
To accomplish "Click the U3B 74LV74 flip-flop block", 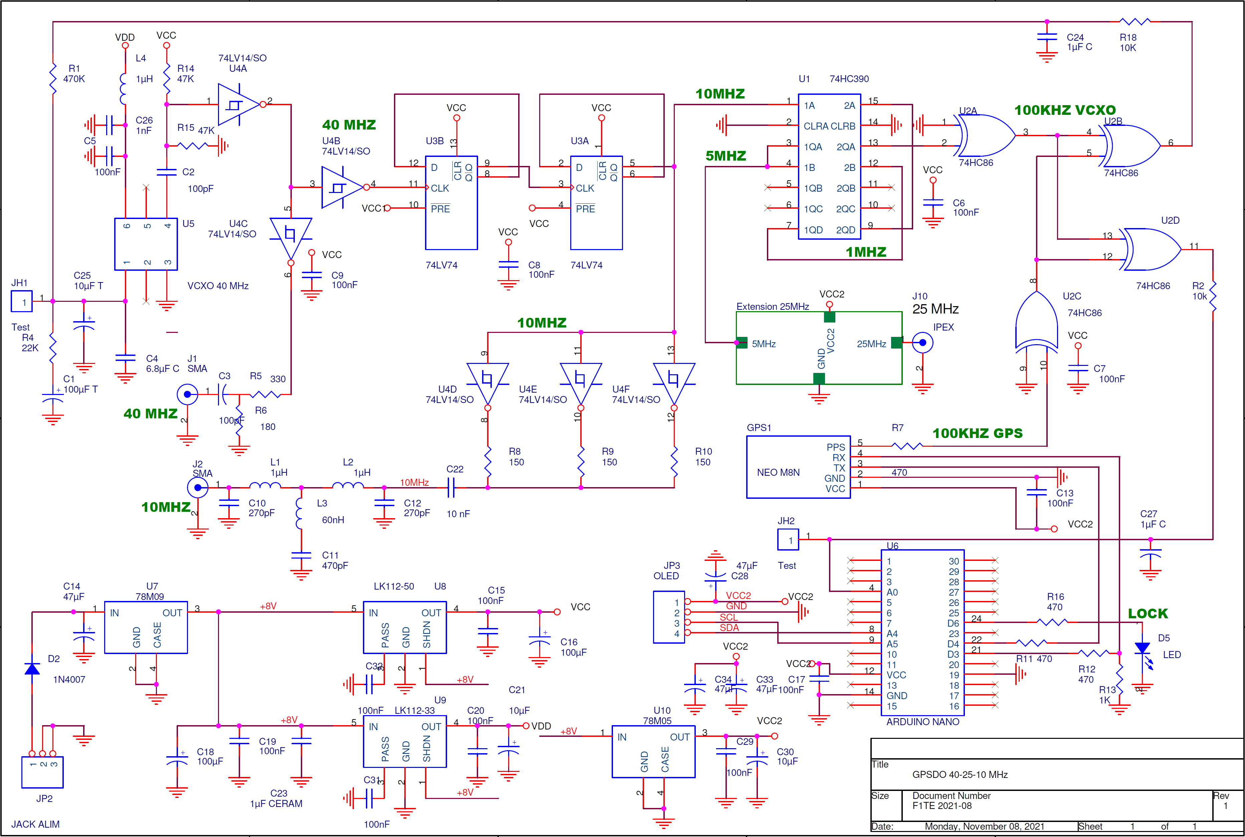I will coord(451,203).
